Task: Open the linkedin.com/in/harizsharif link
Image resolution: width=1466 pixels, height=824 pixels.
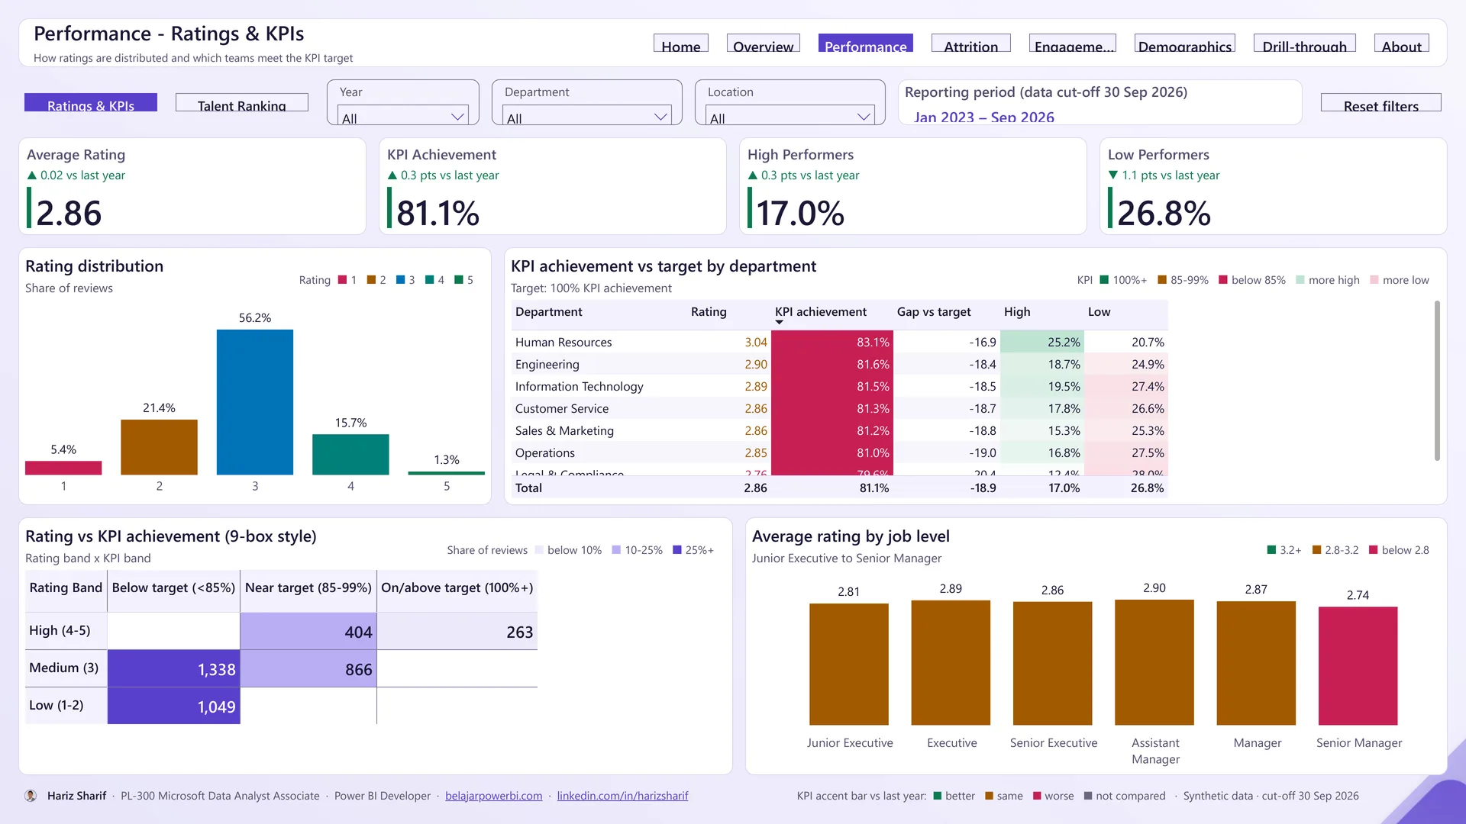Action: click(x=622, y=796)
